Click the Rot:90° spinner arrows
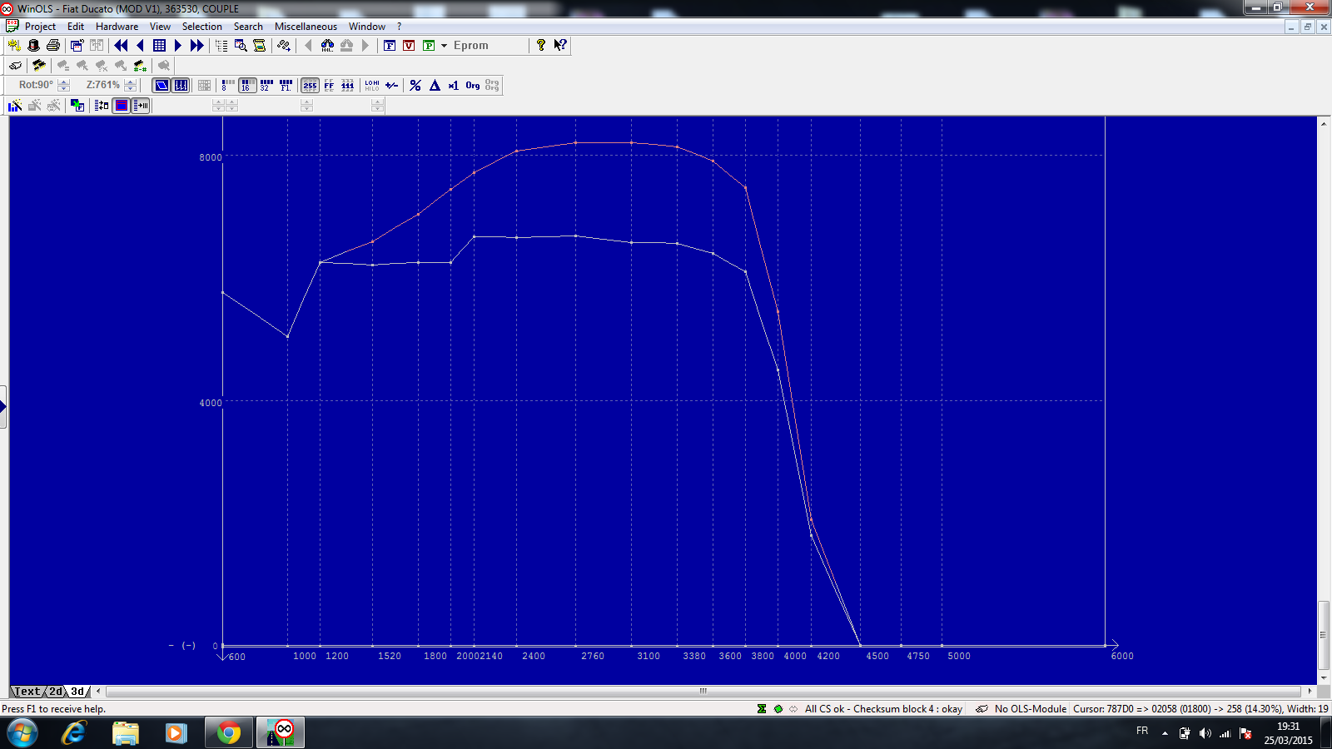 (x=63, y=85)
